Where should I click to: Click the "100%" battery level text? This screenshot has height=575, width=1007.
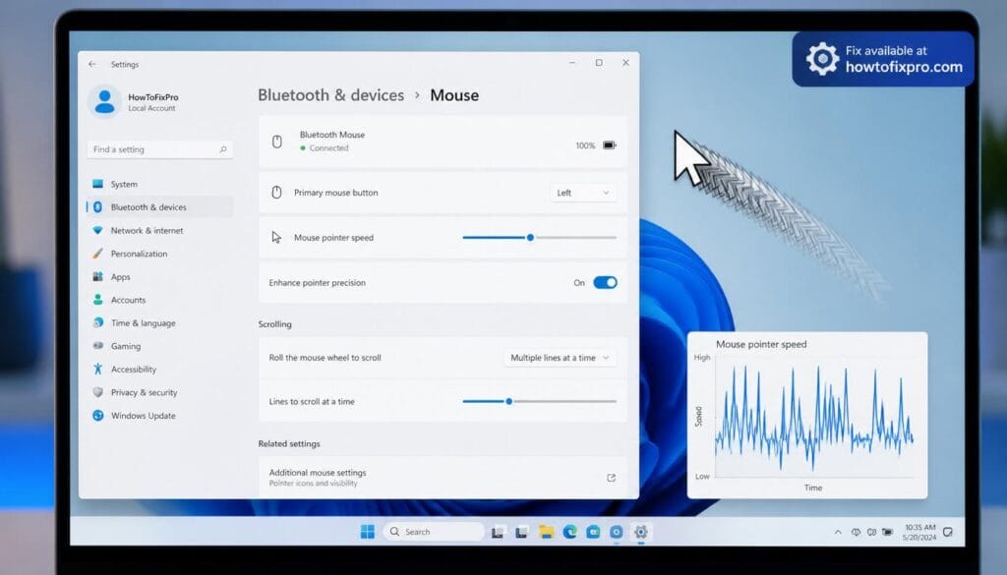tap(585, 145)
